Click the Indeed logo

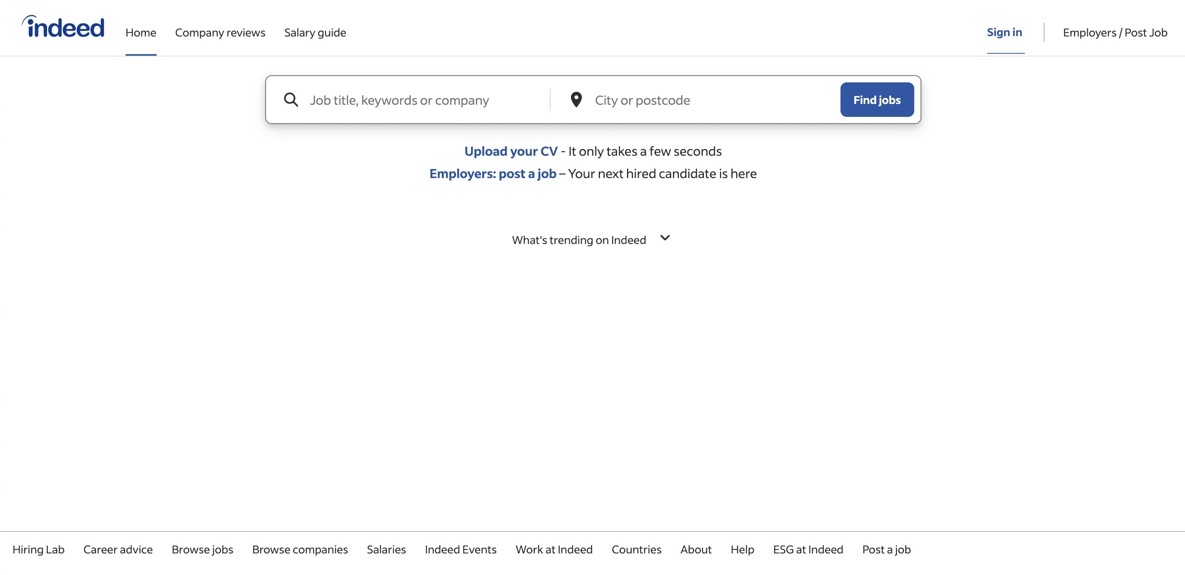63,26
